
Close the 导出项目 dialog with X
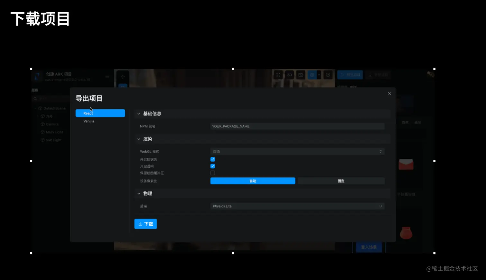390,94
